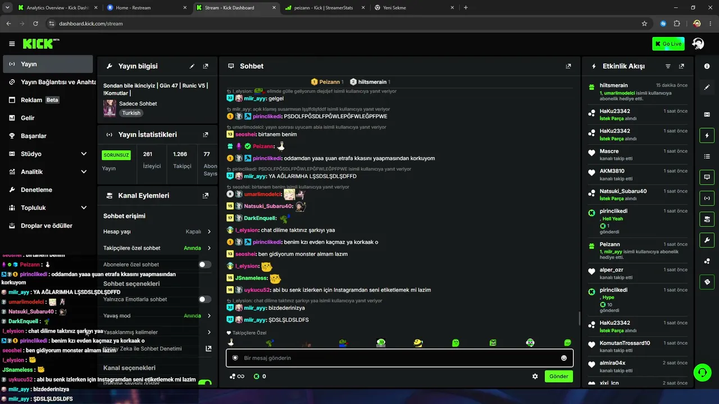This screenshot has width=719, height=404.
Task: Click the pencil icon in right sidebar
Action: pyautogui.click(x=707, y=87)
